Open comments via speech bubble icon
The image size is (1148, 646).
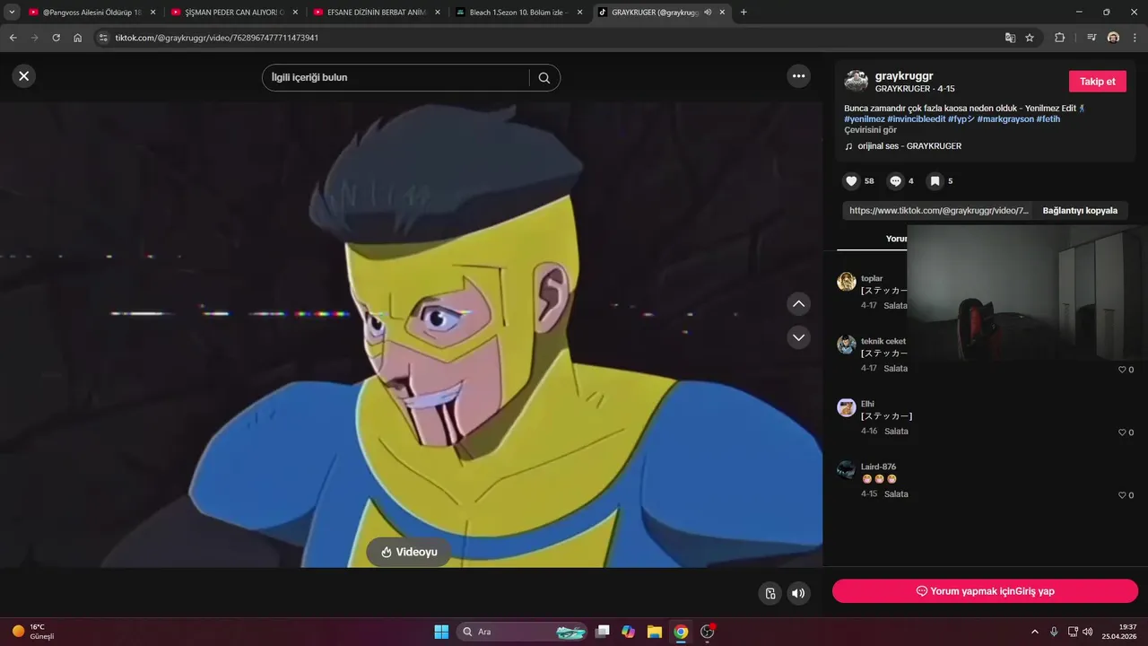click(x=895, y=181)
